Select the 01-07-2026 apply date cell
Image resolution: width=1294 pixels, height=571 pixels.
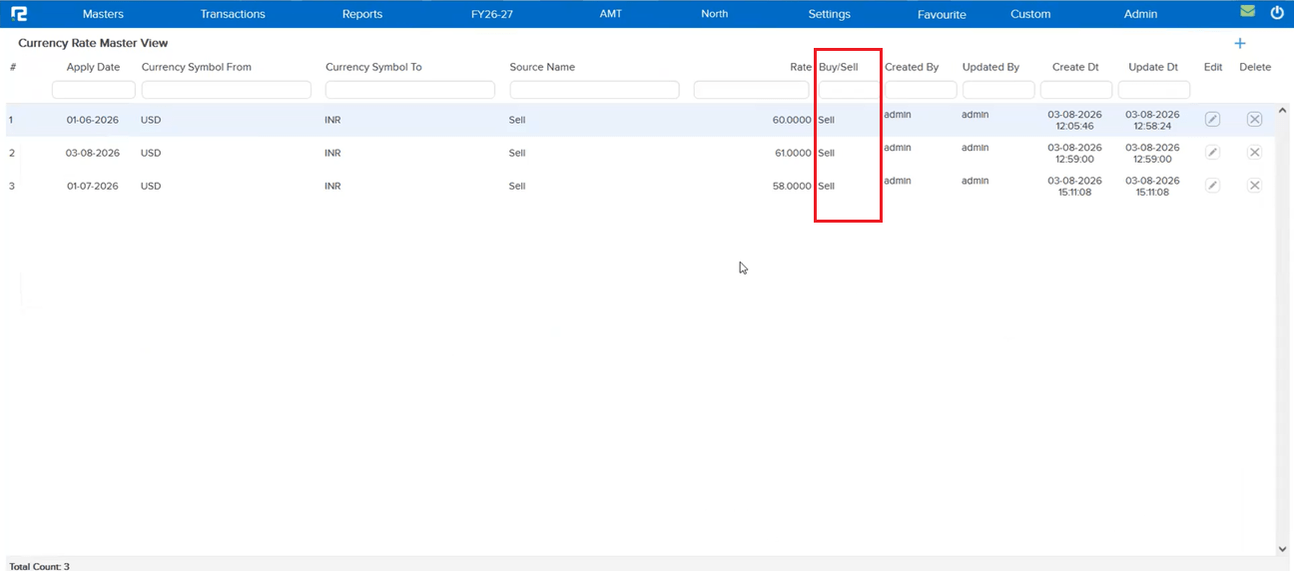coord(93,186)
